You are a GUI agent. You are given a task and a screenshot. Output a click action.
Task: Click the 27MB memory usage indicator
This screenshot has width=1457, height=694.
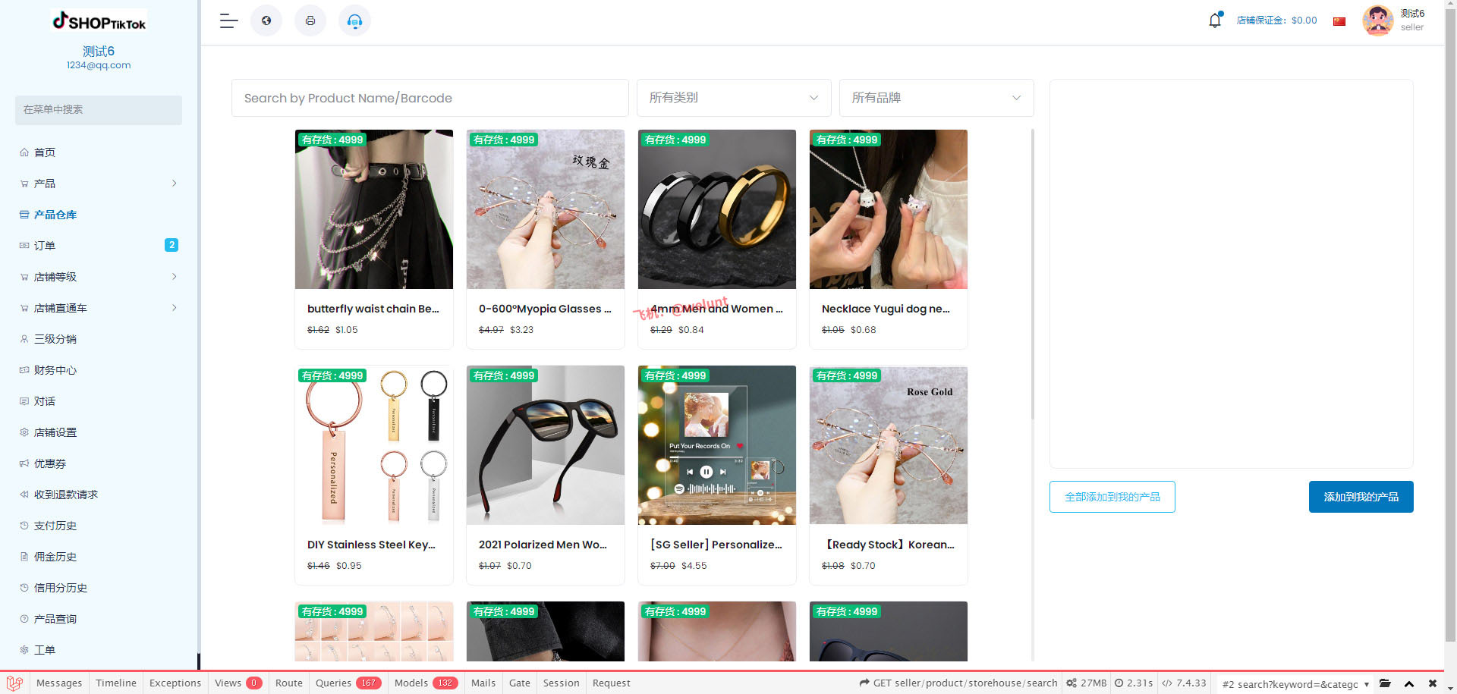[1087, 683]
